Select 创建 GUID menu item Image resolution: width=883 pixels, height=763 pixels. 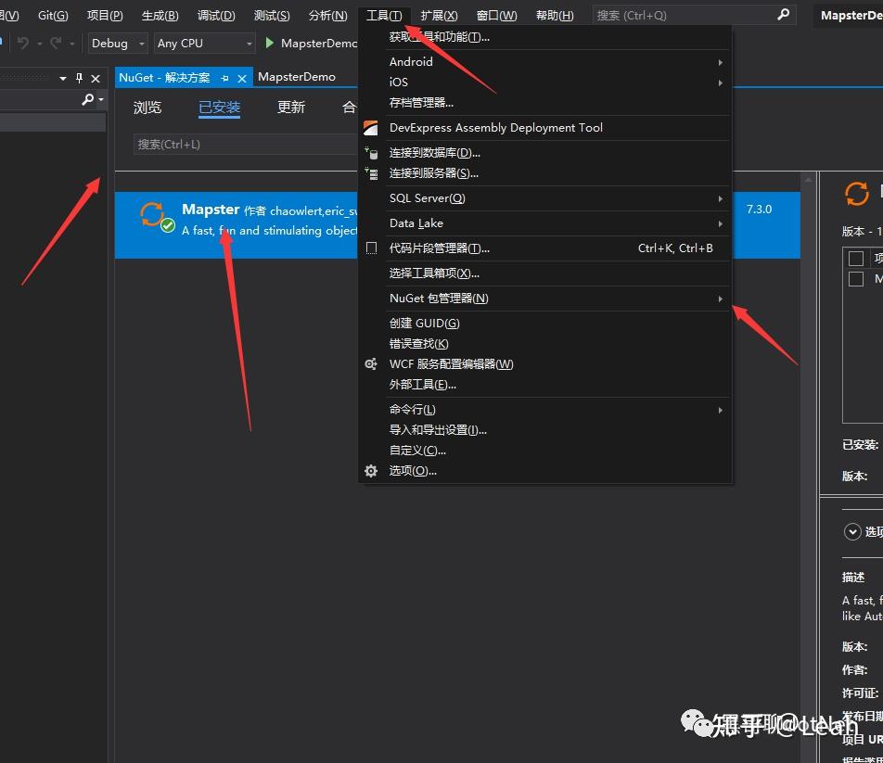[x=425, y=324]
